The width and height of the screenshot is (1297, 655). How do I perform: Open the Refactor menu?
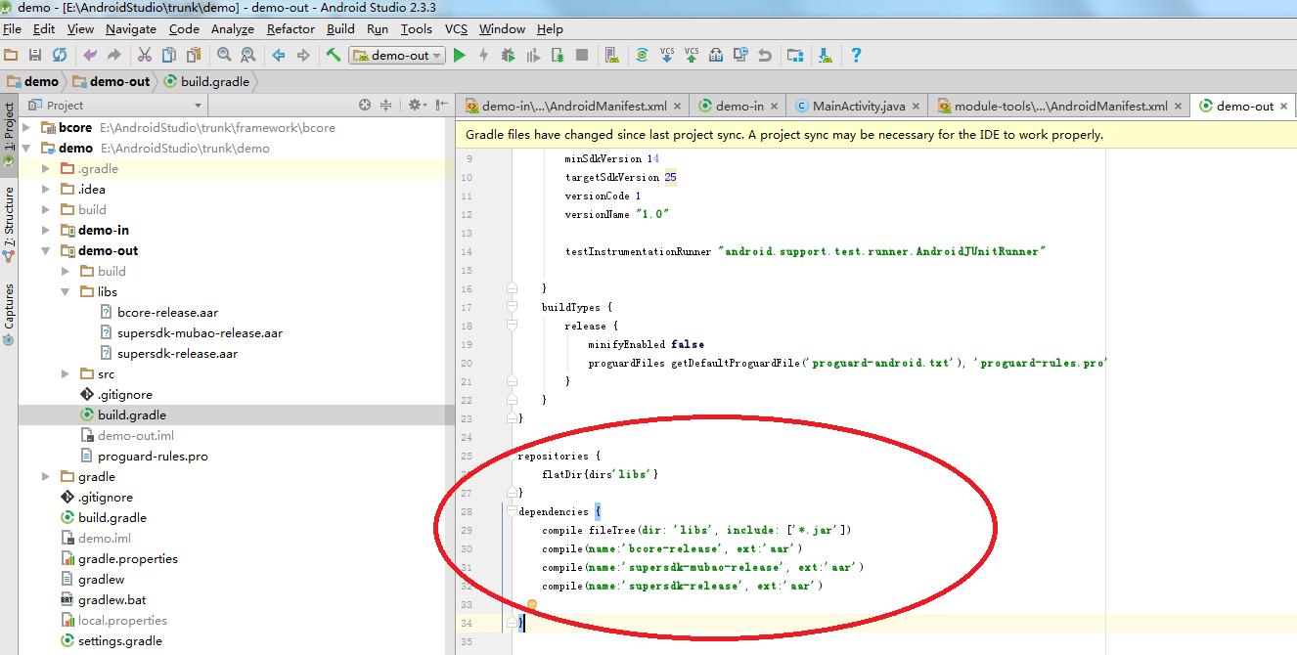coord(291,29)
